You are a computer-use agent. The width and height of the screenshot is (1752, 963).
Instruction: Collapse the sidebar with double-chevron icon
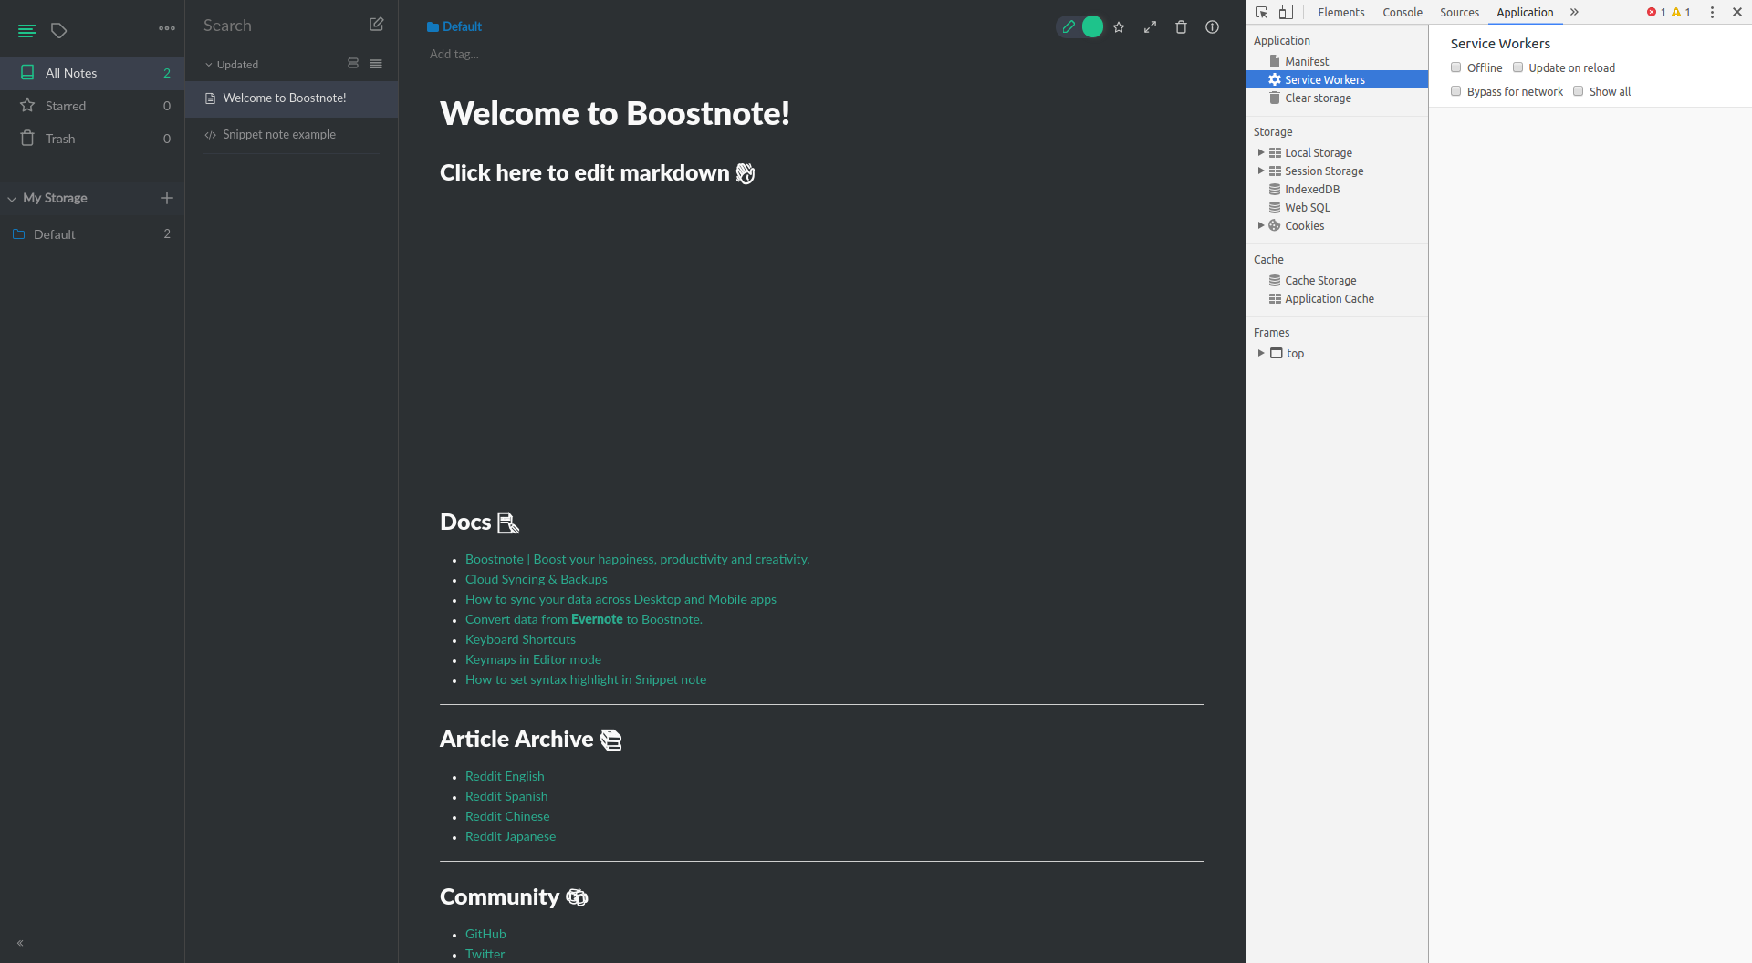point(20,943)
